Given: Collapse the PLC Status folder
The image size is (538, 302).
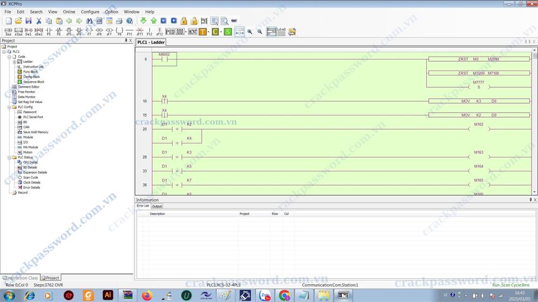Looking at the screenshot, I should [x=9, y=157].
